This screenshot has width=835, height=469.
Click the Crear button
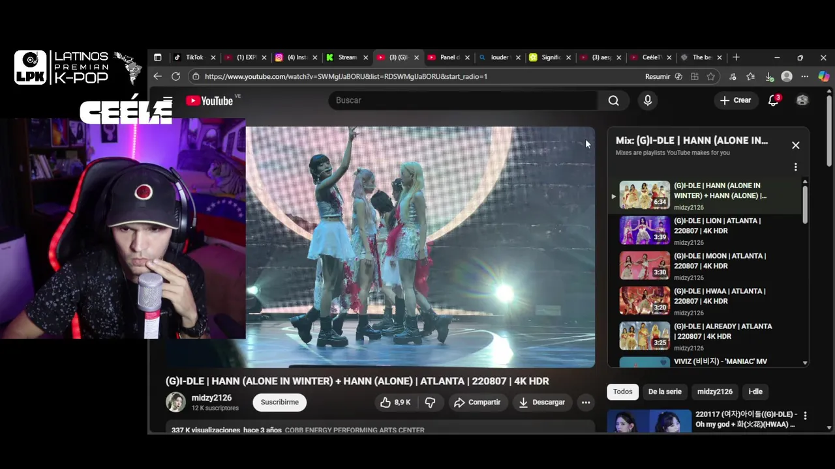[x=735, y=100]
